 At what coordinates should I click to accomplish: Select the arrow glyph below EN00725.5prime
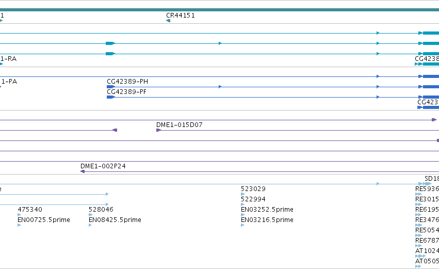(x=19, y=225)
